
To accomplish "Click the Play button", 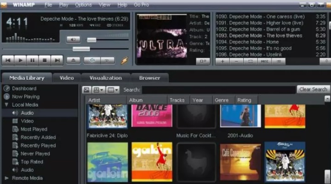I will (20, 60).
